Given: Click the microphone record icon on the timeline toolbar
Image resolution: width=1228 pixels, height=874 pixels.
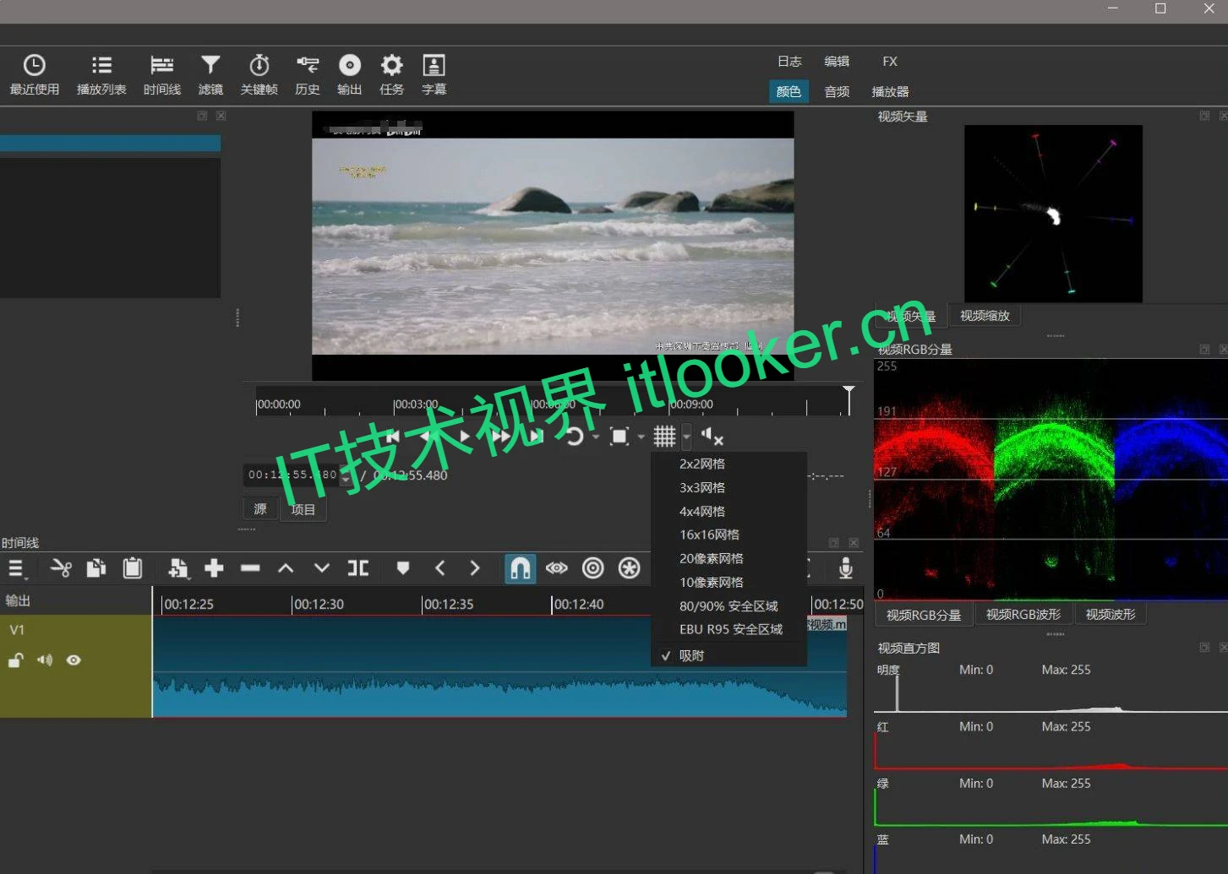Looking at the screenshot, I should point(845,568).
